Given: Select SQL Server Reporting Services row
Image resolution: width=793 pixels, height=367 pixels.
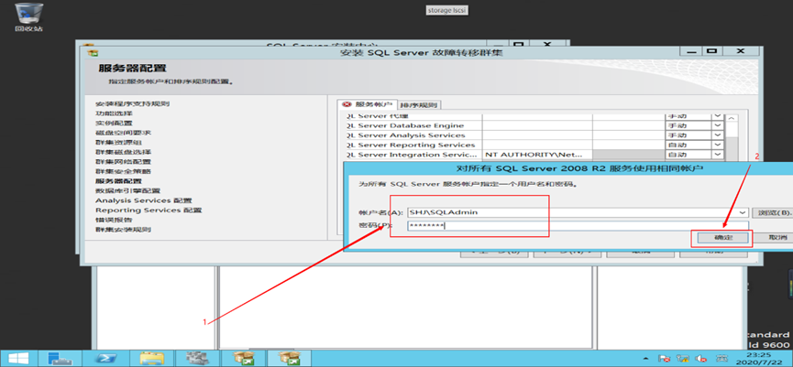Looking at the screenshot, I should [x=413, y=145].
